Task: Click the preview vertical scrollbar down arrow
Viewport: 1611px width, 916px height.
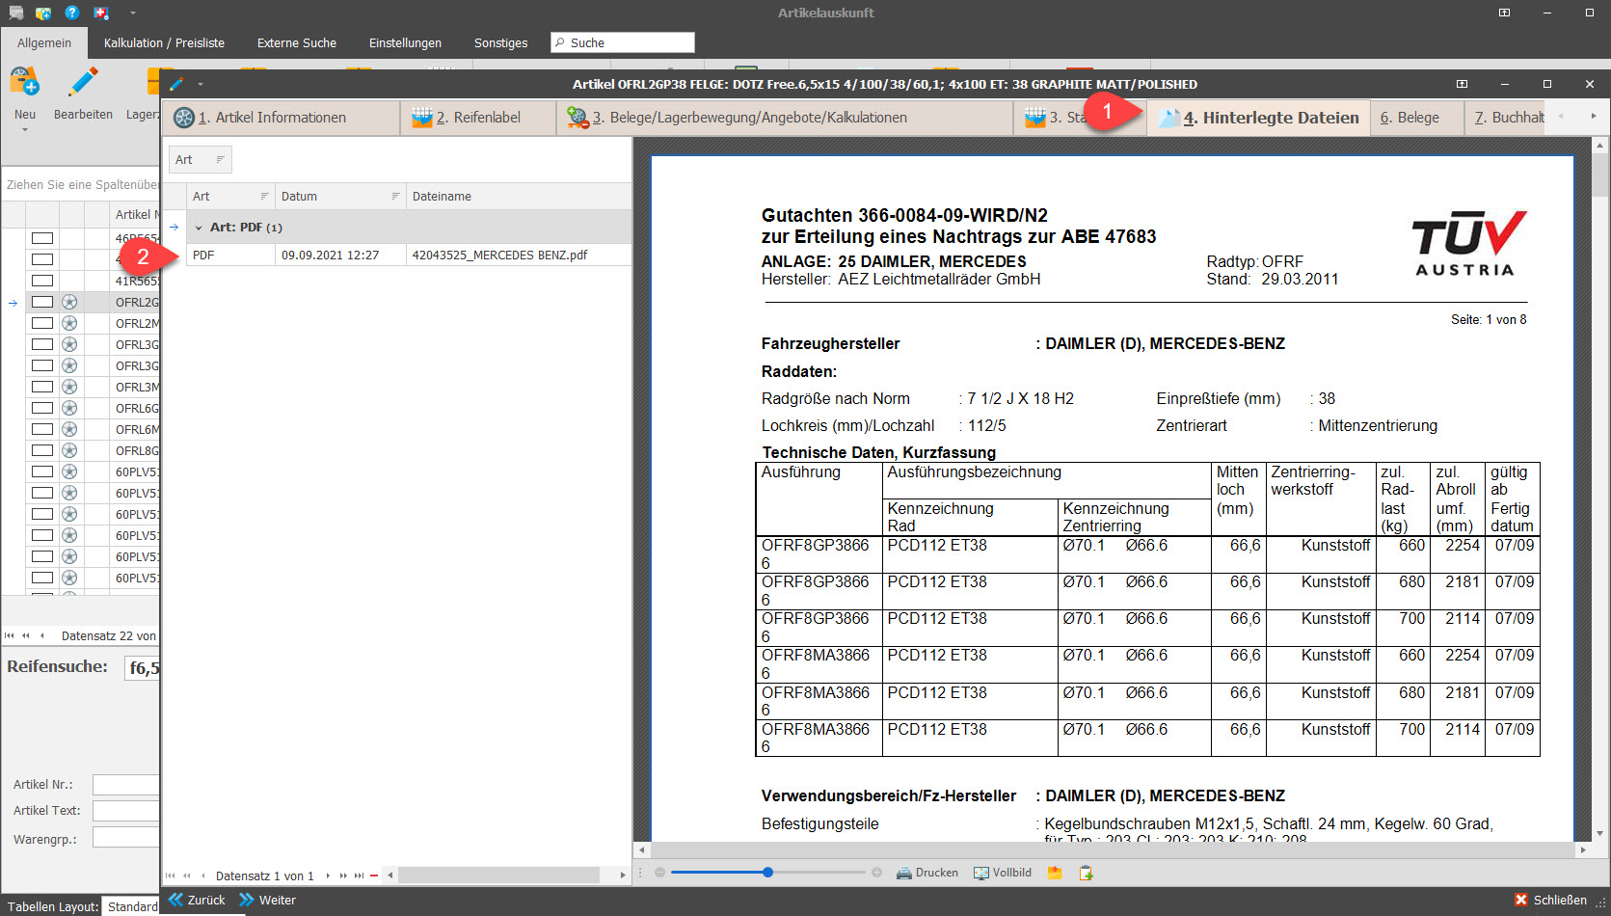Action: tap(1601, 833)
